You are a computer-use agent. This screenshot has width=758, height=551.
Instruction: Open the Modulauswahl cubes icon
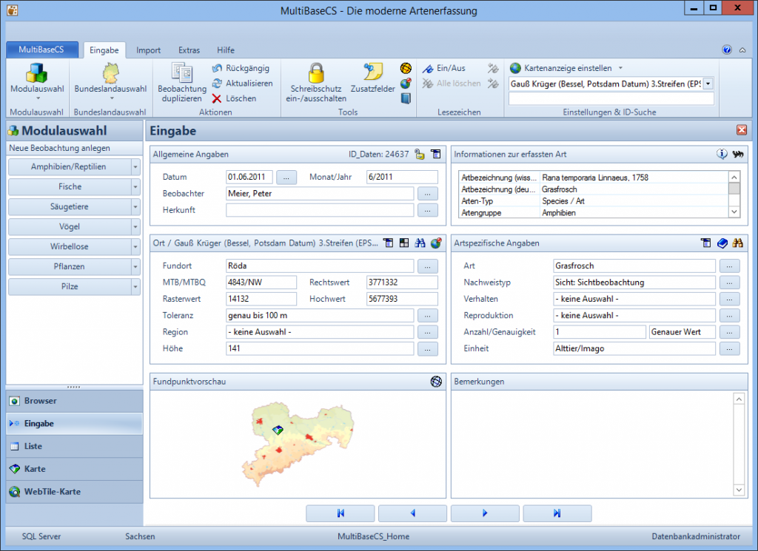click(x=36, y=72)
